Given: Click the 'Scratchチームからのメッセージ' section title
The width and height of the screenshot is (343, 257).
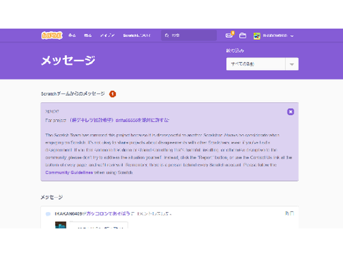Looking at the screenshot, I should [x=73, y=94].
